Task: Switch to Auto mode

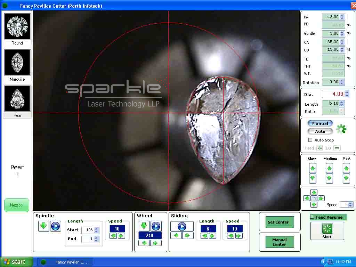Action: click(x=319, y=131)
